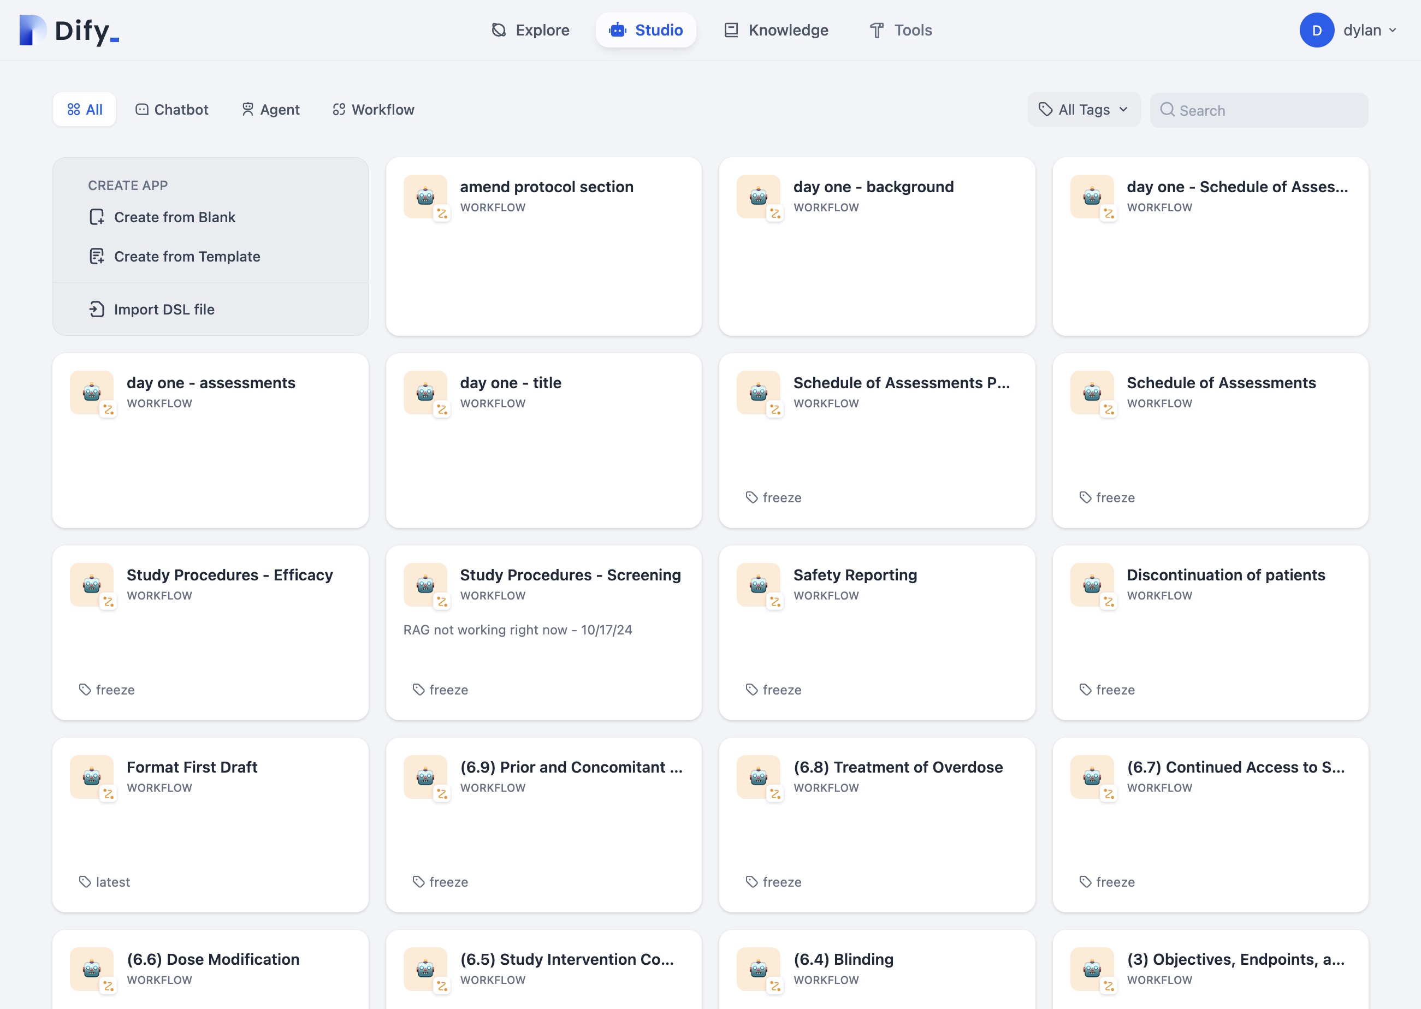Switch to the Studio tab
This screenshot has height=1009, width=1421.
pyautogui.click(x=646, y=30)
